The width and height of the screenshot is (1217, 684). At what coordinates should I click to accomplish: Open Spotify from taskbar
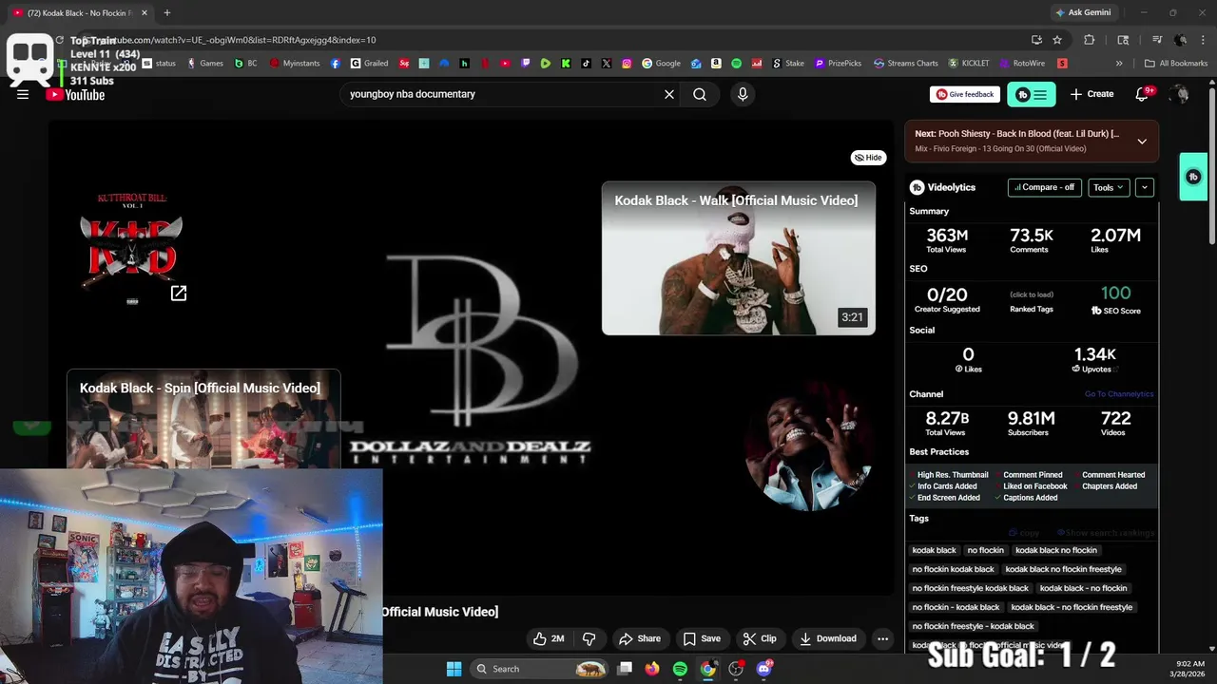[680, 669]
